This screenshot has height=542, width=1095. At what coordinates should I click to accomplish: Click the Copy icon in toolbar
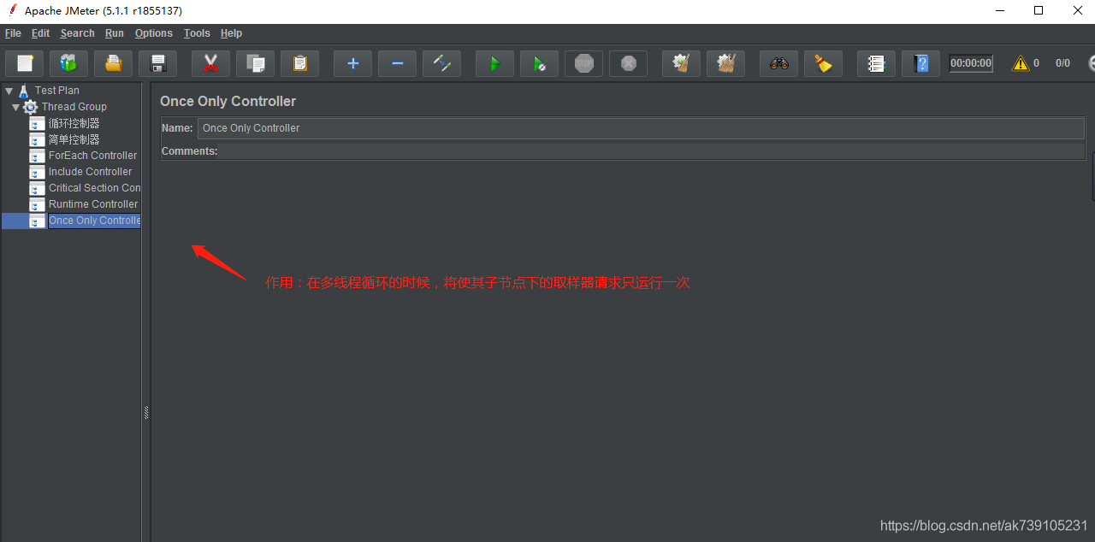(255, 63)
